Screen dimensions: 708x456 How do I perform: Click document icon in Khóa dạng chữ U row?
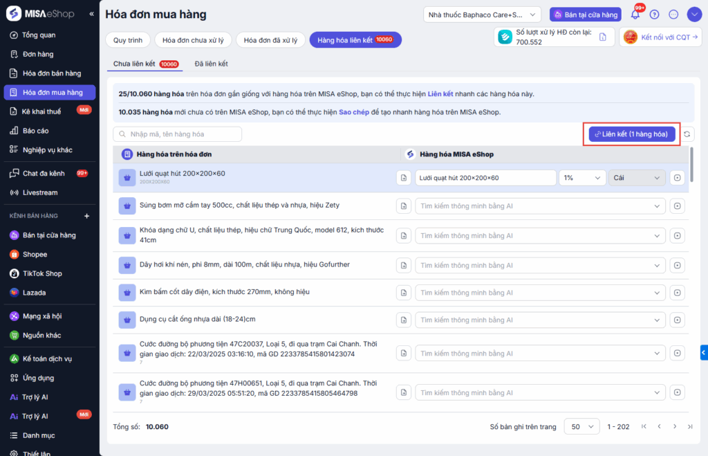[x=404, y=236]
